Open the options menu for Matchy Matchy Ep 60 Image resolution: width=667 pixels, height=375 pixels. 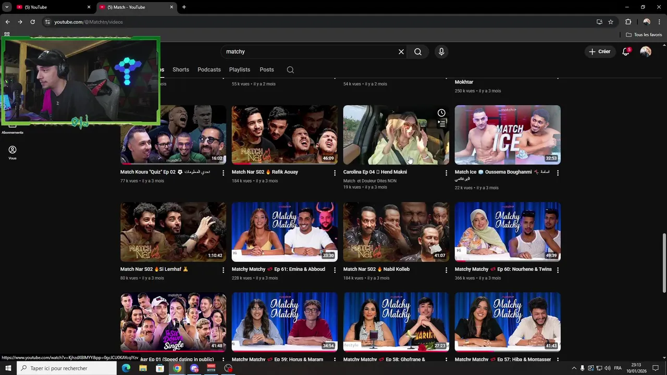tap(558, 270)
